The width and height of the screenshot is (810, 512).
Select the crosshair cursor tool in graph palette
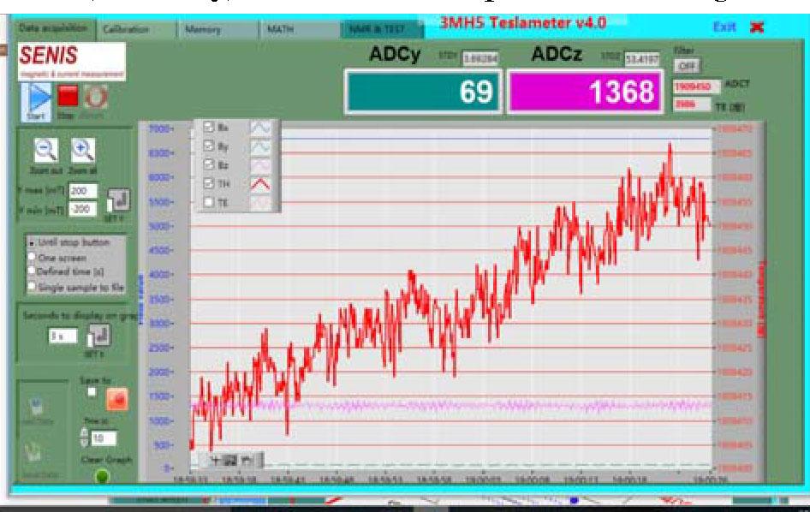[215, 460]
